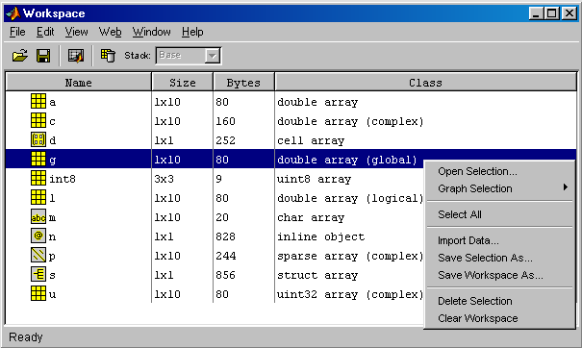Sort by the Name column header
Screen dimensions: 582x348
(78, 82)
